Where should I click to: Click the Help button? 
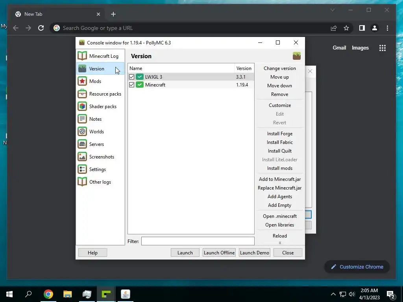92,253
